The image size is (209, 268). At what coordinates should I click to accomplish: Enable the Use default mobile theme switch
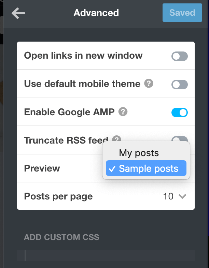(x=179, y=84)
